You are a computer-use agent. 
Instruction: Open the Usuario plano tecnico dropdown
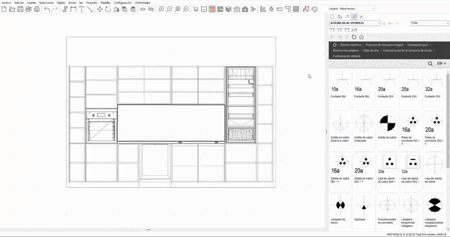(x=352, y=9)
